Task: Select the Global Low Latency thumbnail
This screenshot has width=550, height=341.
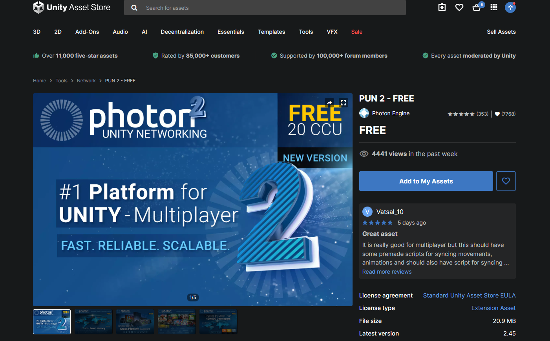Action: (x=93, y=322)
